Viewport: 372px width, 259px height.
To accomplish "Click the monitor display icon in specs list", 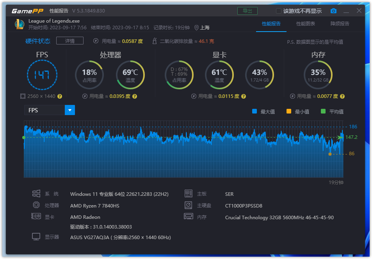I will click(x=36, y=237).
